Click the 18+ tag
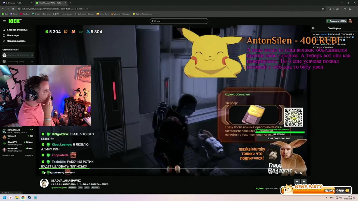The height and width of the screenshot is (201, 358). coord(80,188)
